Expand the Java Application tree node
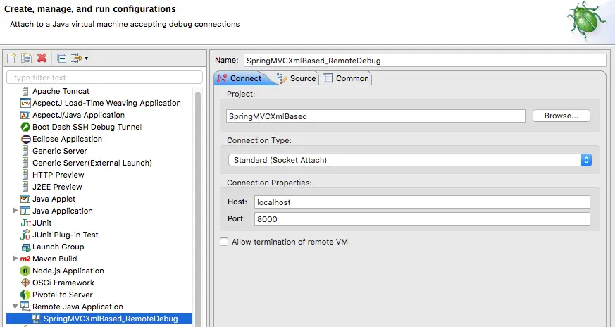Screen dimensions: 615x327 15,211
